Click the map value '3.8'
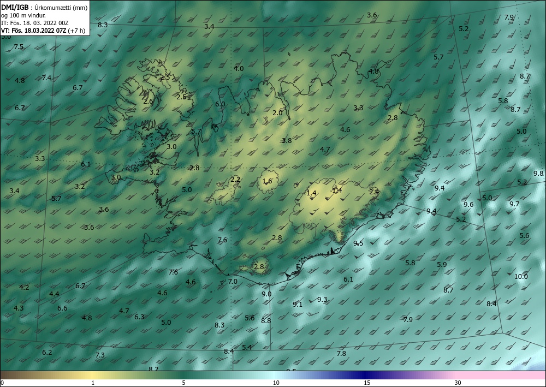 (x=287, y=141)
